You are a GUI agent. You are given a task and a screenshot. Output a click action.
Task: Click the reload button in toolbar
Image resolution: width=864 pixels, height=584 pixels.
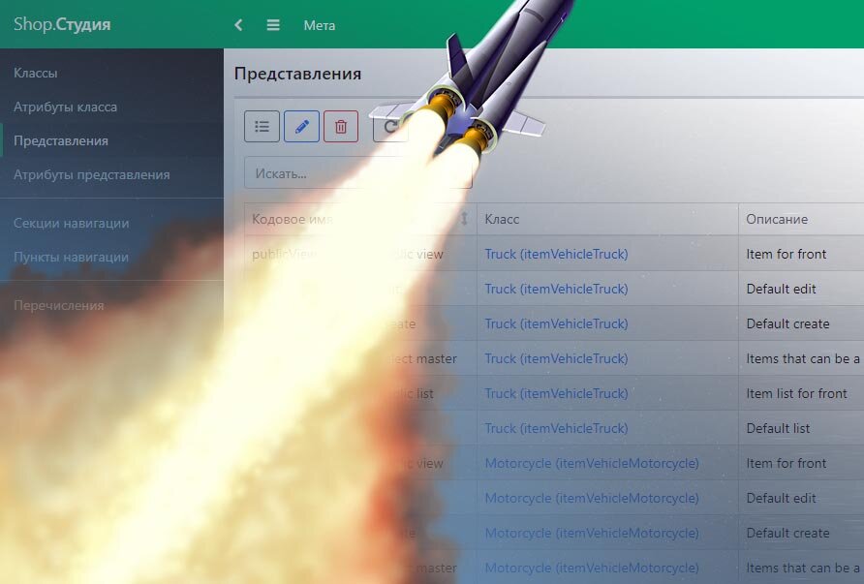[x=390, y=127]
